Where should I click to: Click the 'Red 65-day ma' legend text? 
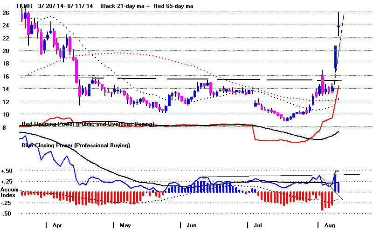(173, 6)
